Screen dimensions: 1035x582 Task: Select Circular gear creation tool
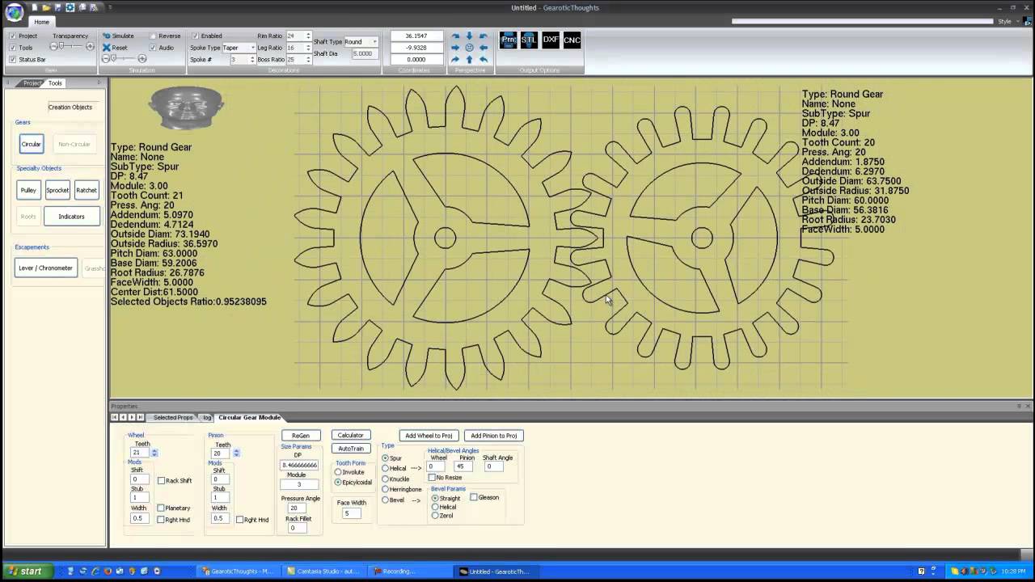point(31,144)
